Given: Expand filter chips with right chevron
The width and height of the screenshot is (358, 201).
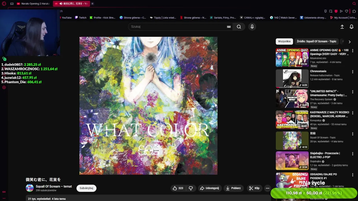Looking at the screenshot, I should [349, 42].
